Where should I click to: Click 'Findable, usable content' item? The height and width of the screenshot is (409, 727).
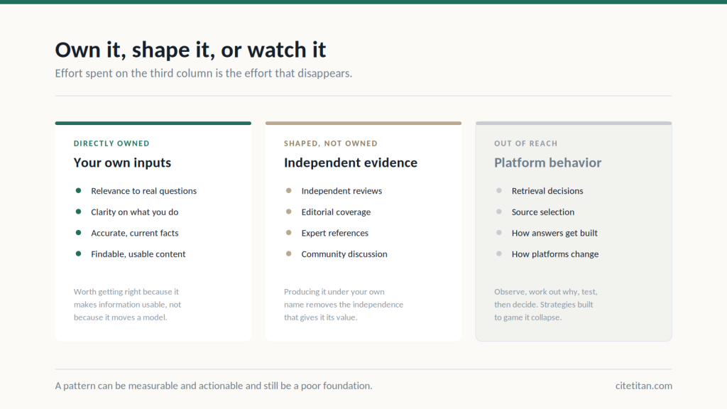(x=138, y=254)
